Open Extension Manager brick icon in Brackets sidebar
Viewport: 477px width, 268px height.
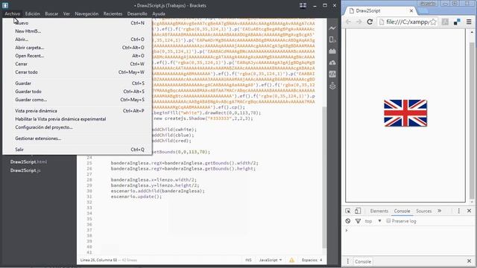point(332,51)
